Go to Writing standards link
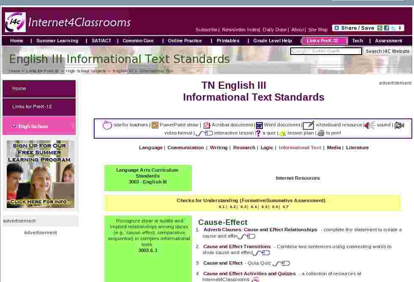This screenshot has width=414, height=282. [219, 148]
